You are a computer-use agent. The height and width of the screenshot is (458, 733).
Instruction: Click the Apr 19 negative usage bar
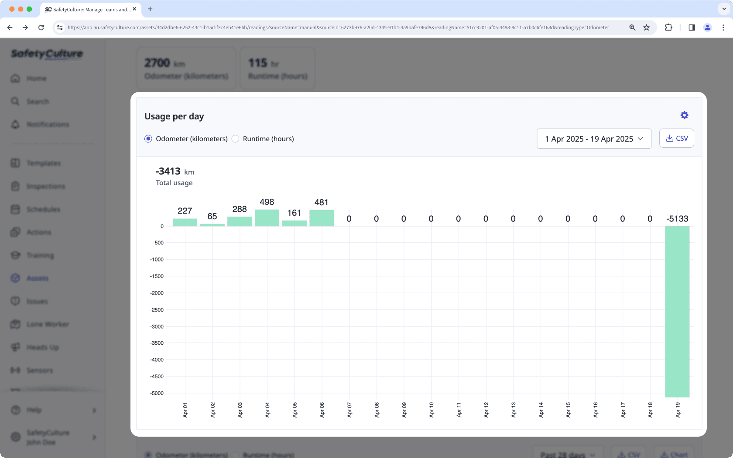point(677,311)
